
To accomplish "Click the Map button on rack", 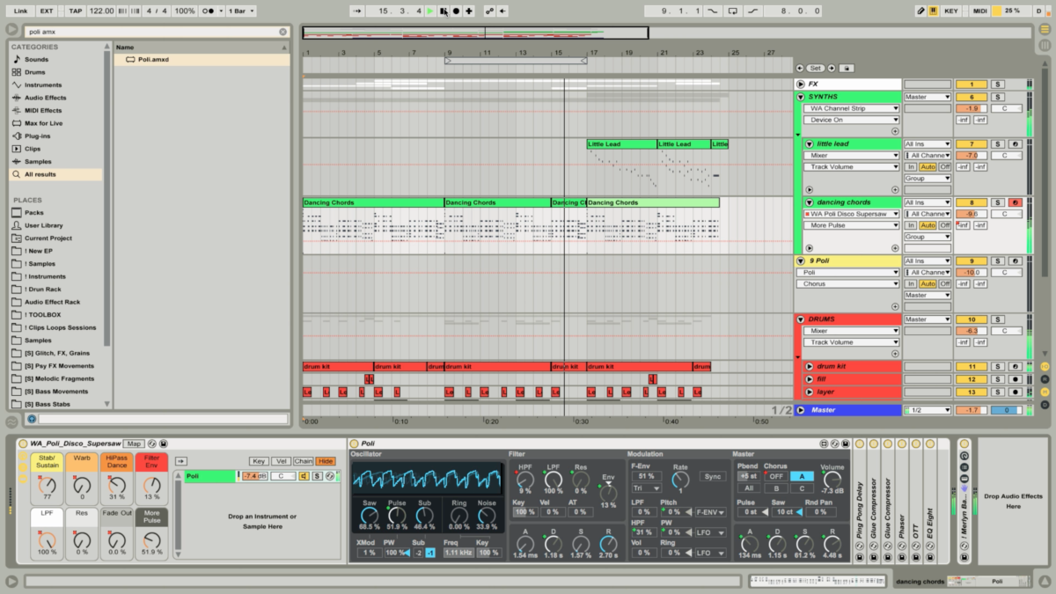I will pyautogui.click(x=133, y=444).
